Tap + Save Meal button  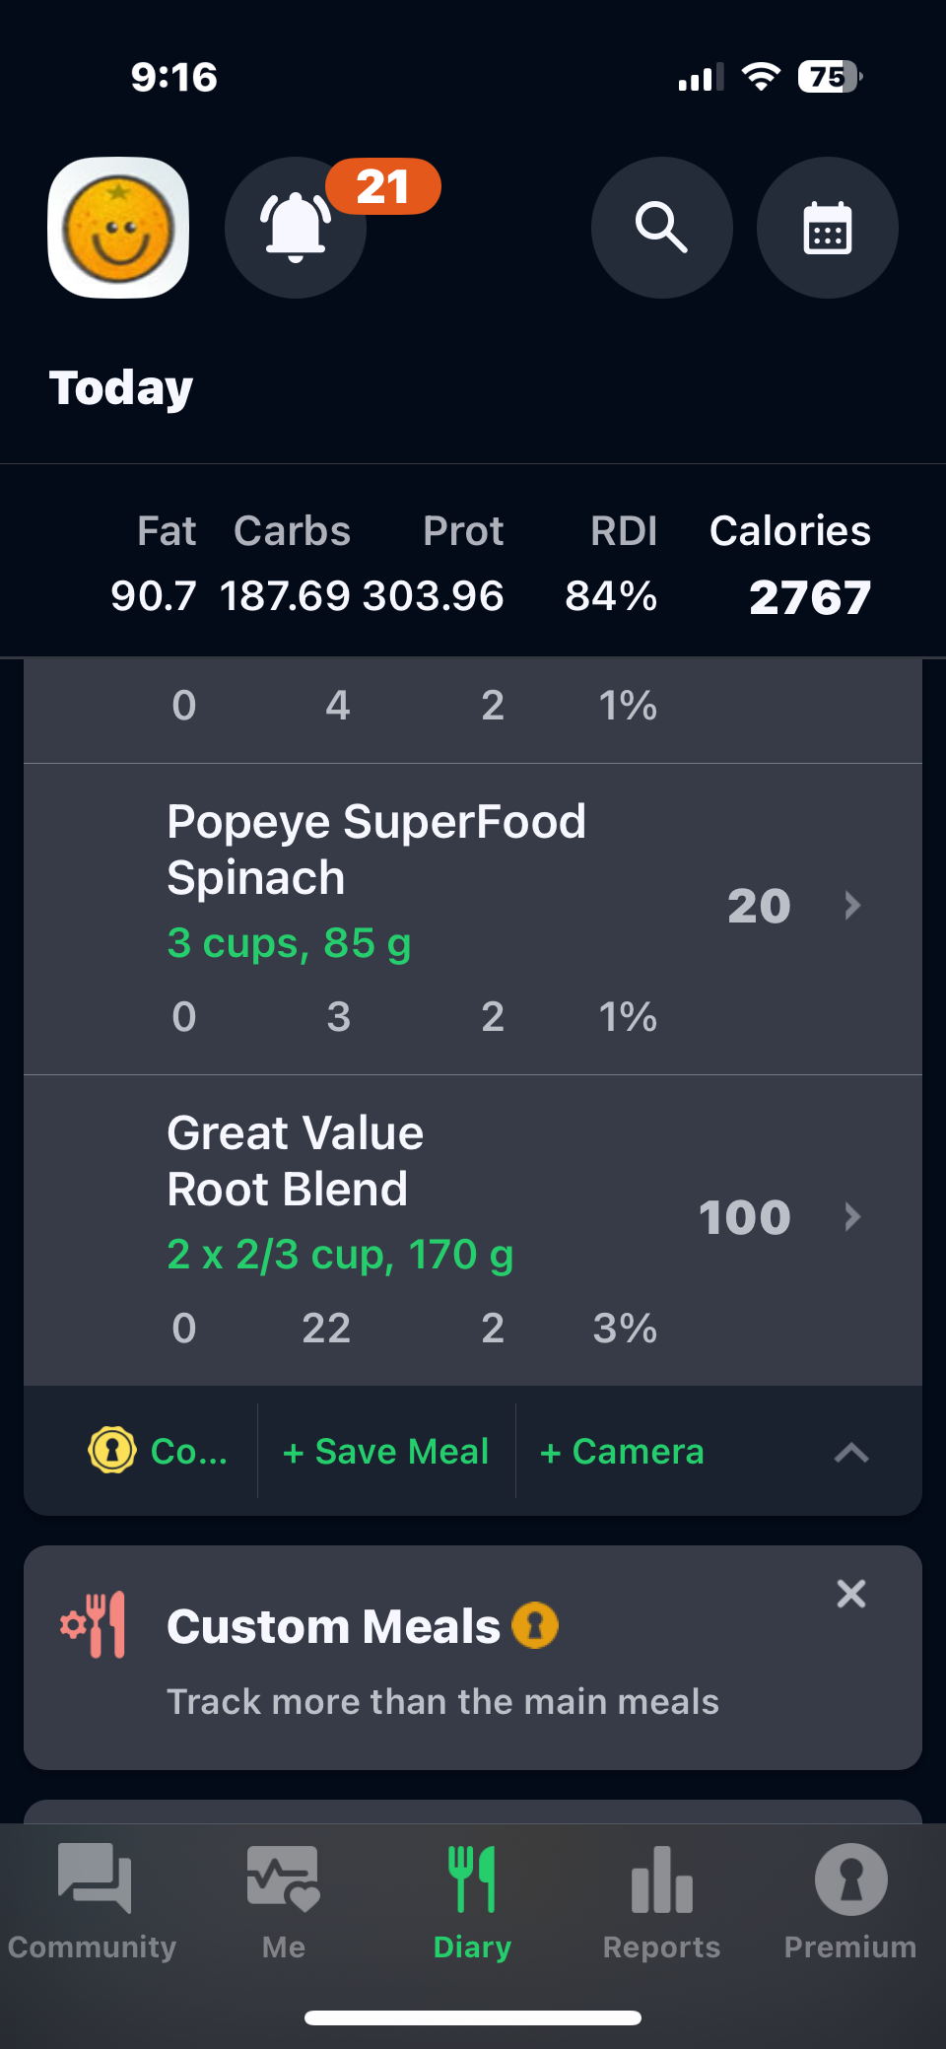click(x=385, y=1451)
